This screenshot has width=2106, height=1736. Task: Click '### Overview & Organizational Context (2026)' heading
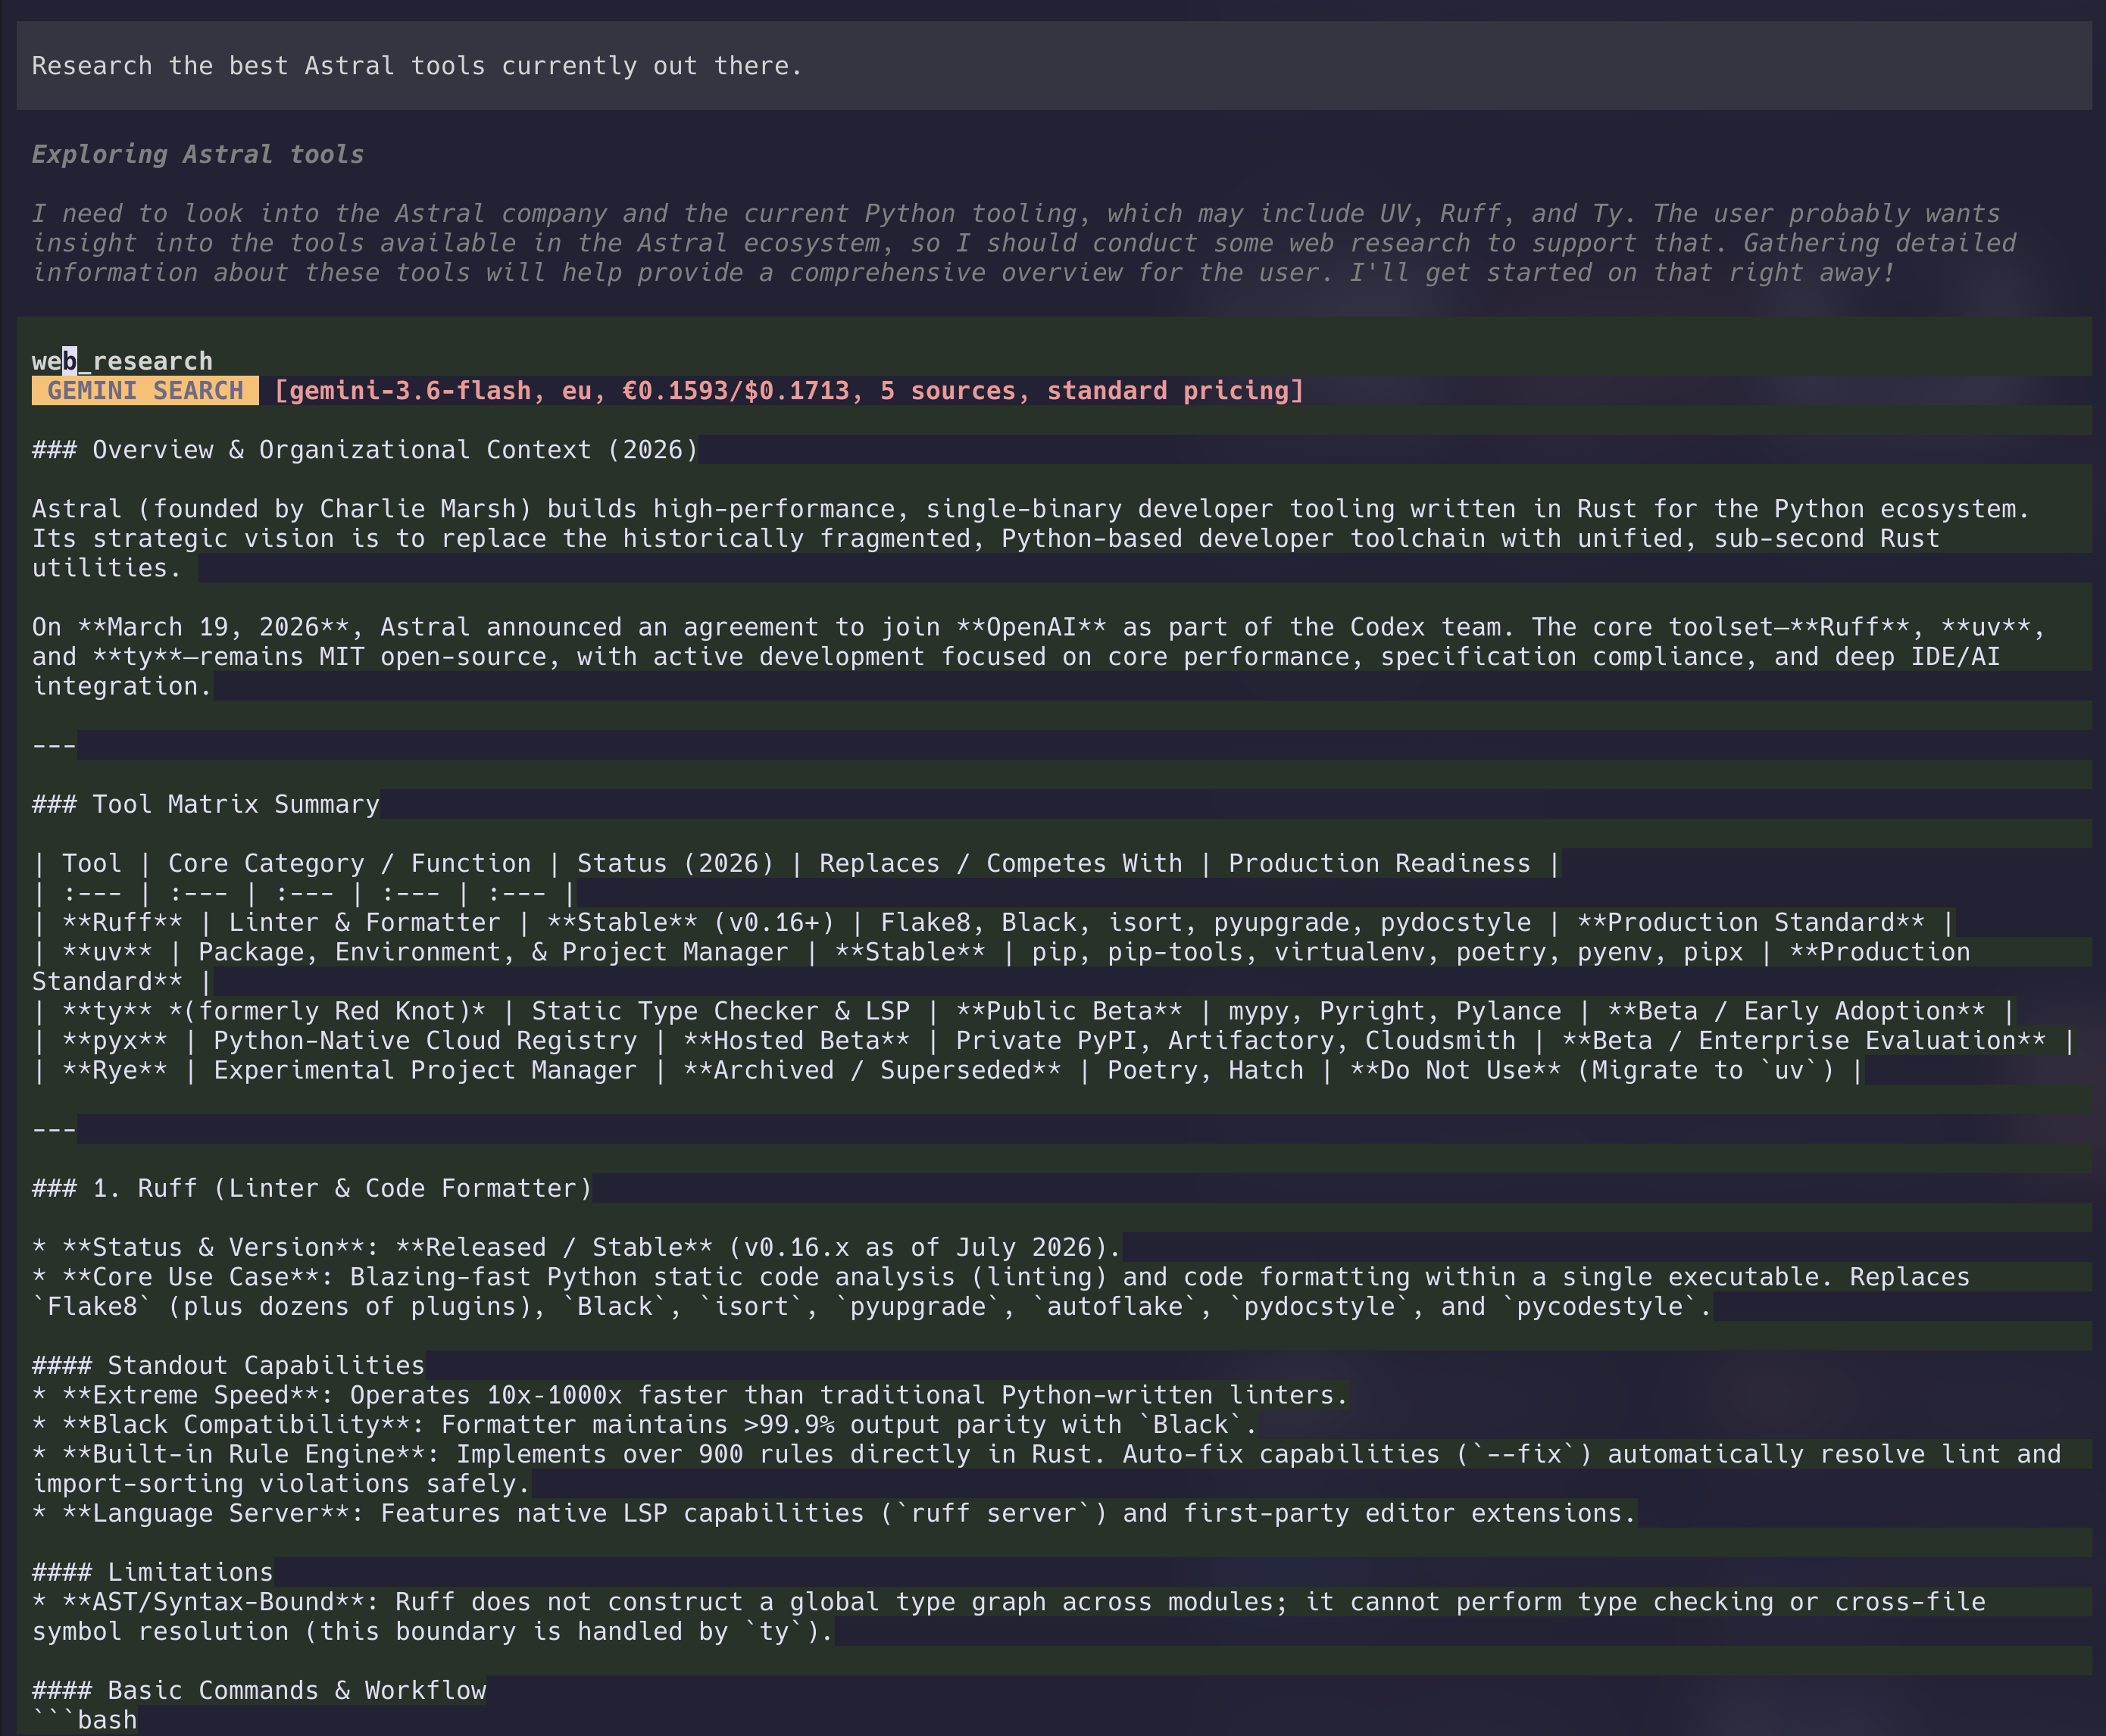pyautogui.click(x=365, y=450)
